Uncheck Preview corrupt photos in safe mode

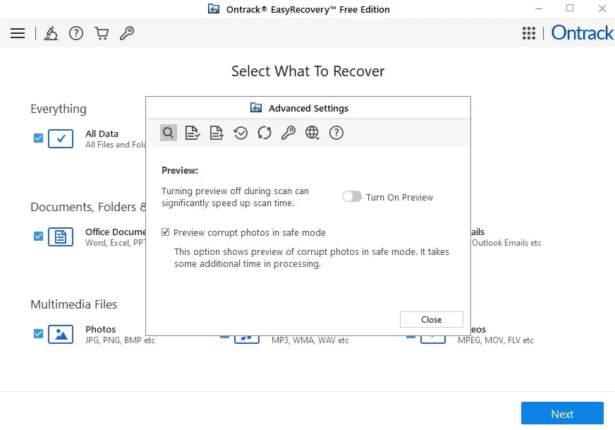click(166, 232)
